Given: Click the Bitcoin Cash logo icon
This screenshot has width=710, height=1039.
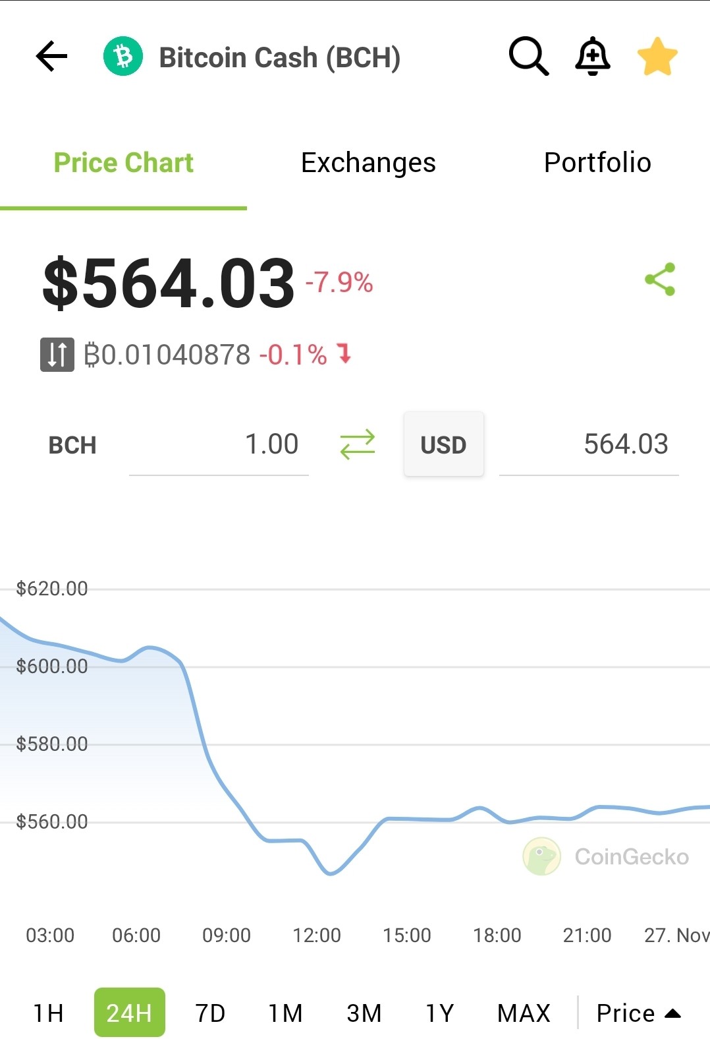Looking at the screenshot, I should [x=123, y=57].
